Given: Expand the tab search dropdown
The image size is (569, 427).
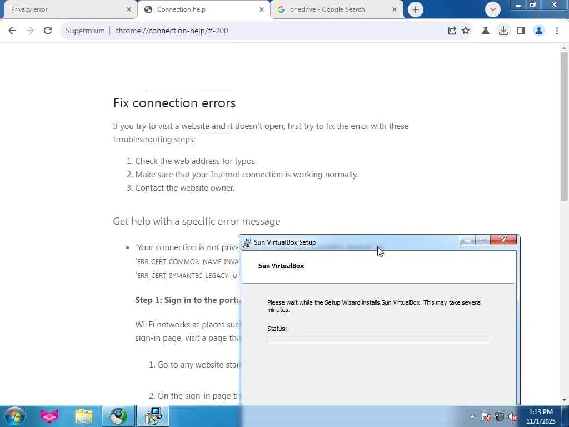Looking at the screenshot, I should (493, 9).
